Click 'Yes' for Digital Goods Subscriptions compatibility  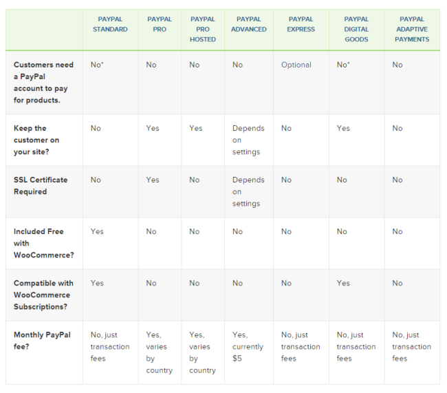pos(343,284)
